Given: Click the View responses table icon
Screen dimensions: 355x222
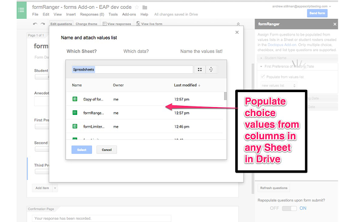Looking at the screenshot, I should point(104,24).
